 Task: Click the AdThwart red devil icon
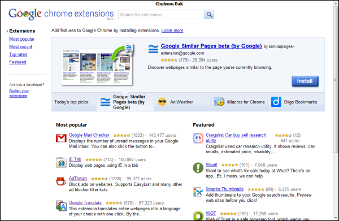pos(61,181)
